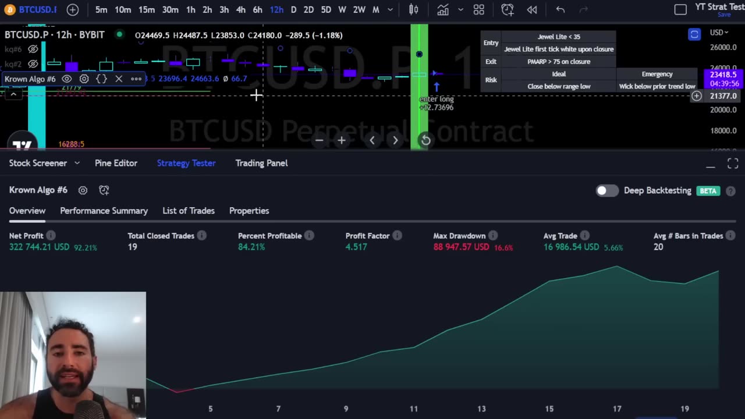Open the candlestick chart type selector

pyautogui.click(x=413, y=10)
